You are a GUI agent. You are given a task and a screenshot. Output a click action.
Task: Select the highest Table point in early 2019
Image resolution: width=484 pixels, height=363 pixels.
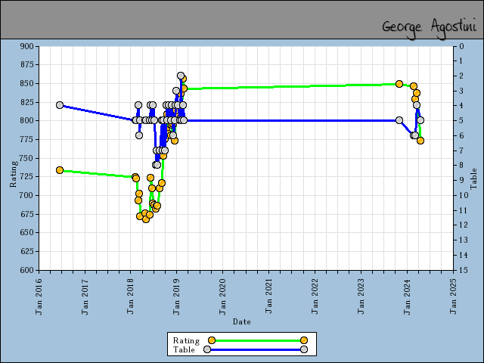pyautogui.click(x=181, y=76)
